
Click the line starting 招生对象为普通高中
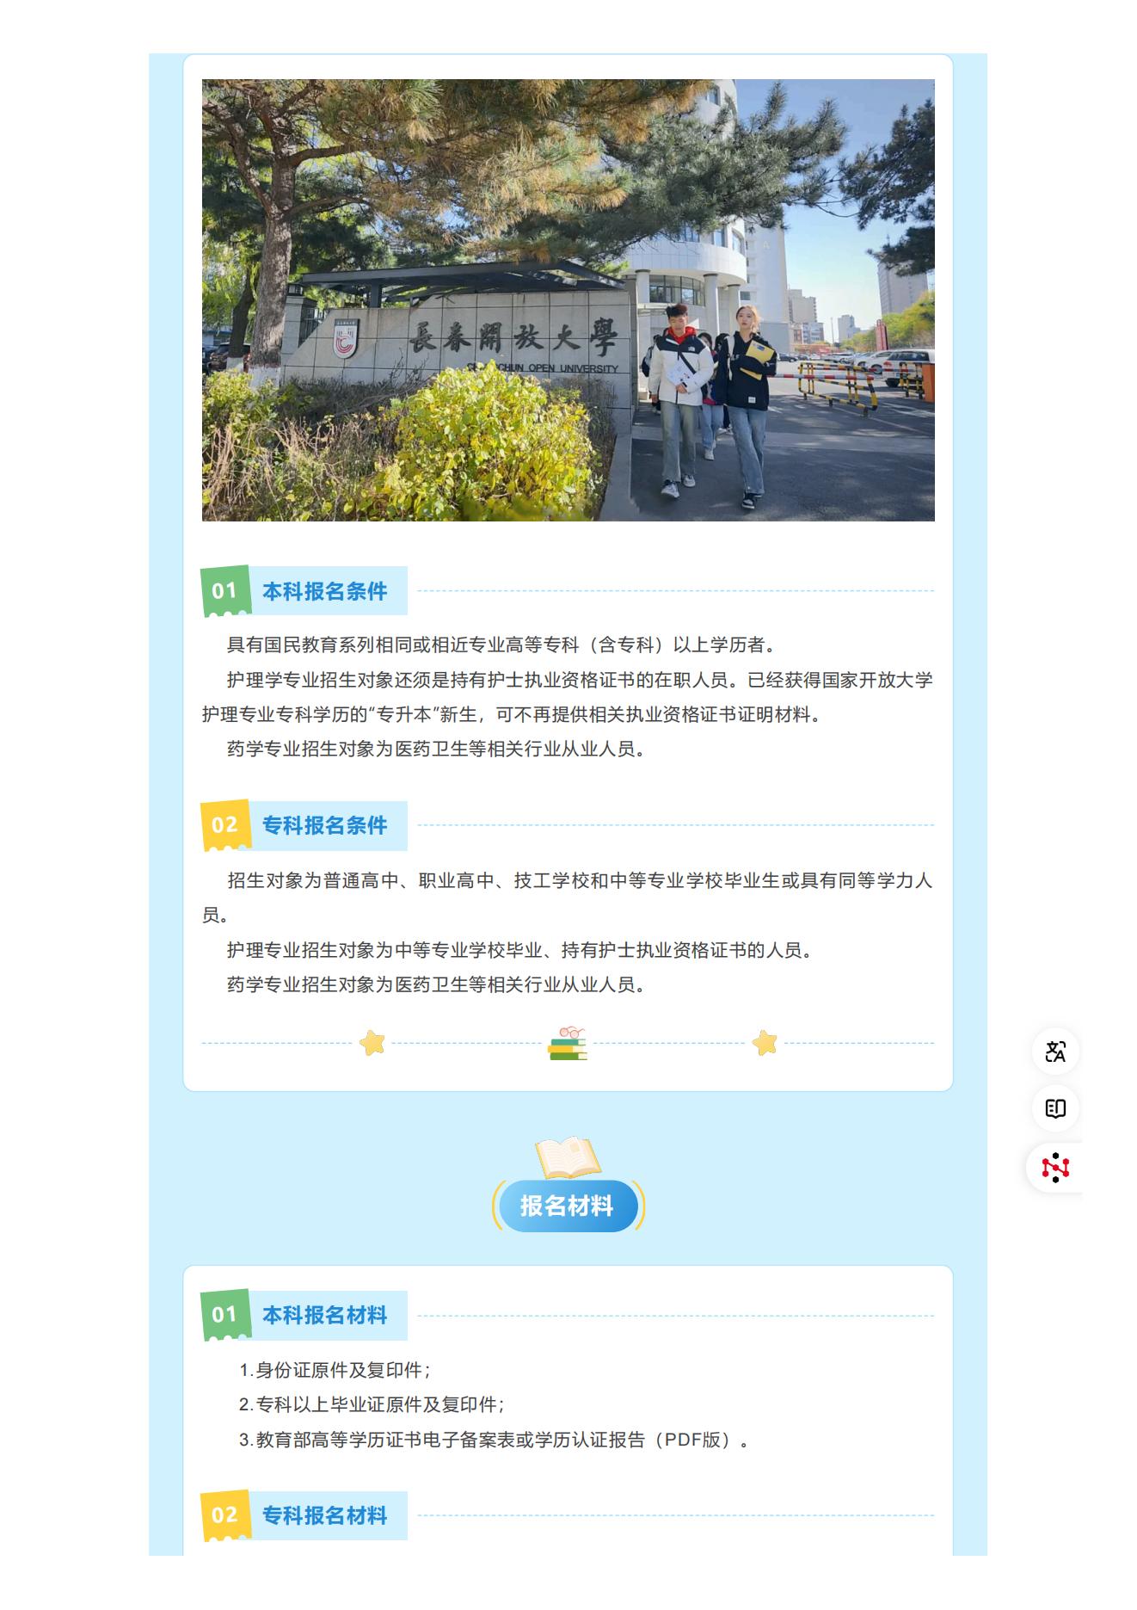pyautogui.click(x=580, y=880)
